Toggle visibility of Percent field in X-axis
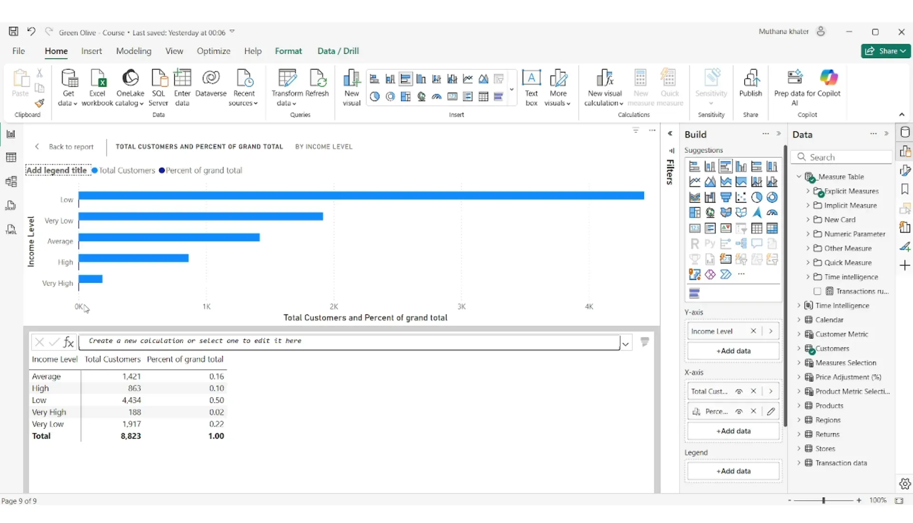This screenshot has width=913, height=523. [x=739, y=411]
